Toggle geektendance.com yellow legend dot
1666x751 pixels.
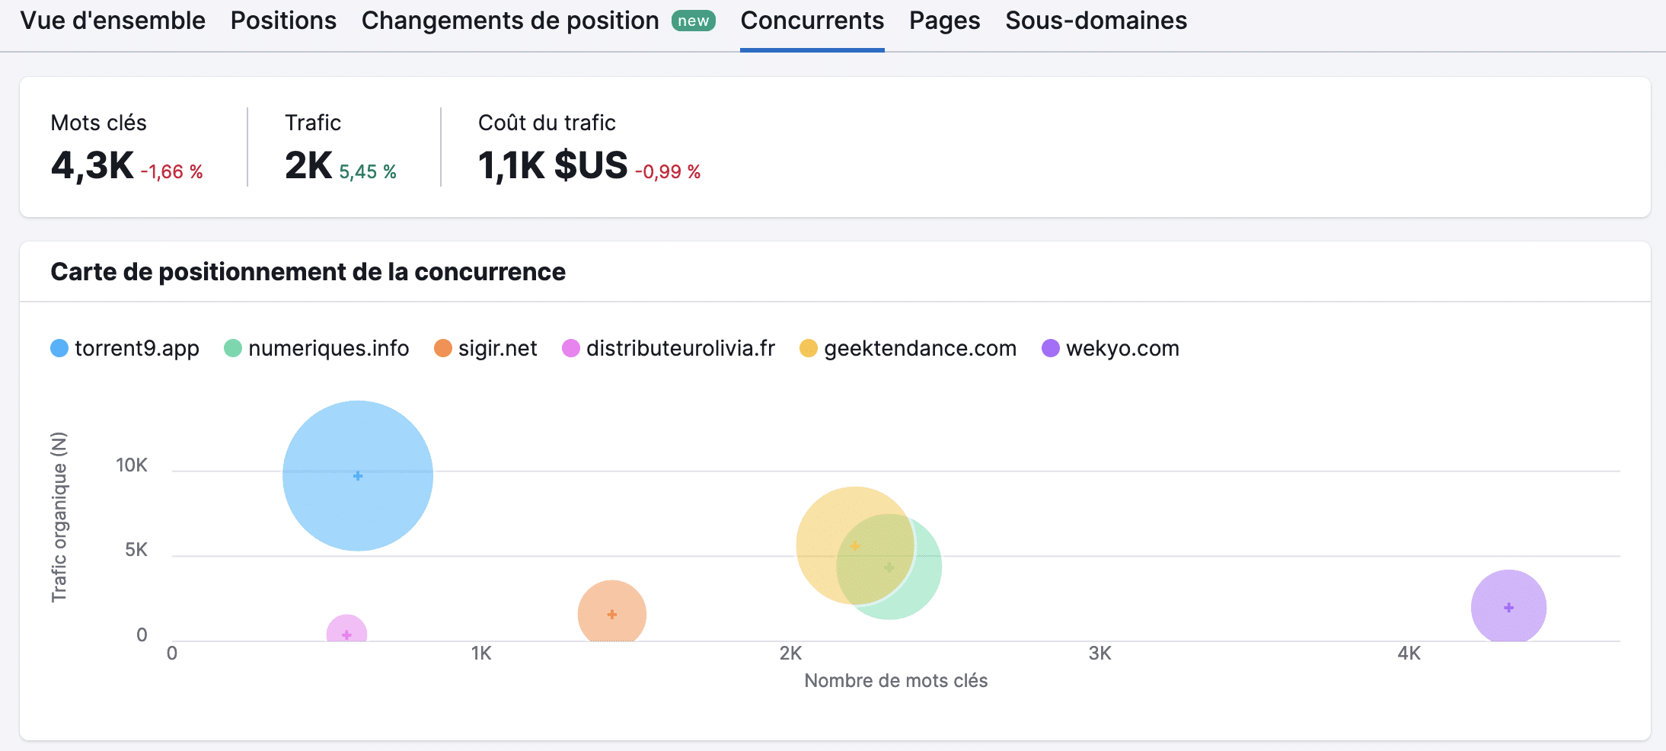(809, 348)
